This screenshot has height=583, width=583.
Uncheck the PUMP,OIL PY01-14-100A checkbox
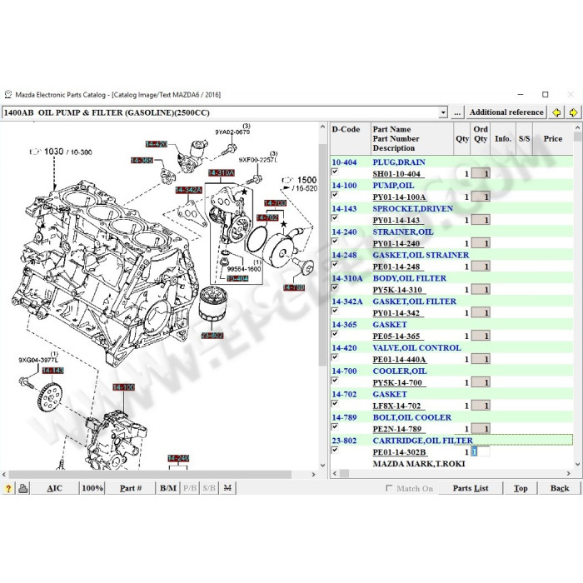[x=335, y=195]
